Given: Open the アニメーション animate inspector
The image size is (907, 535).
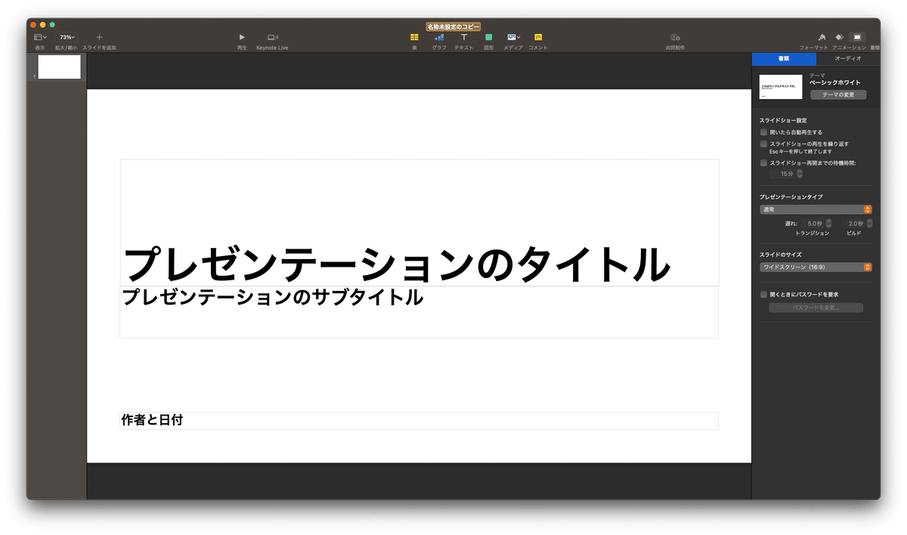Looking at the screenshot, I should [839, 37].
